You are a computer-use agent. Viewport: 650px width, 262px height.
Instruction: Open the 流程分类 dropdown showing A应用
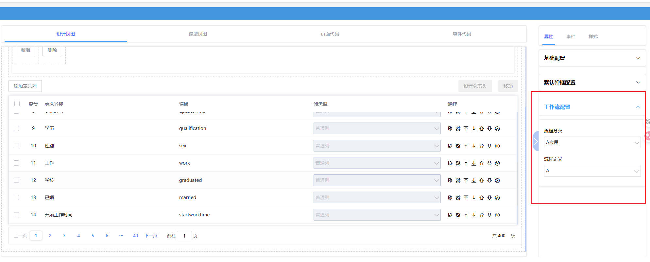[592, 142]
